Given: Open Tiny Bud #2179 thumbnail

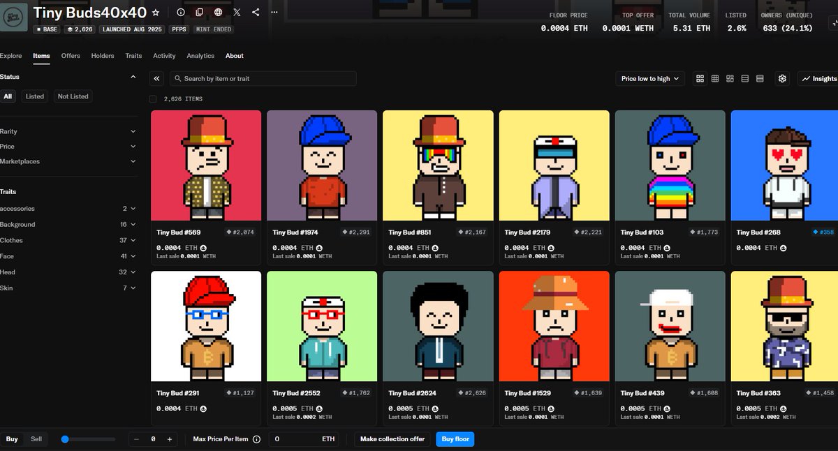Looking at the screenshot, I should (x=554, y=165).
